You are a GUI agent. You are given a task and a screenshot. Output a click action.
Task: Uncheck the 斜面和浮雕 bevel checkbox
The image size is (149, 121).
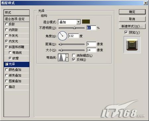[6, 47]
